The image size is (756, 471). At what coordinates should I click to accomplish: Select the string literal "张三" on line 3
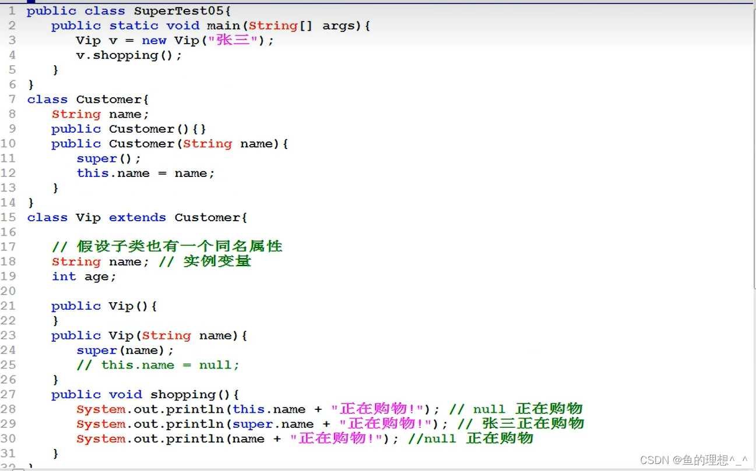pyautogui.click(x=232, y=40)
